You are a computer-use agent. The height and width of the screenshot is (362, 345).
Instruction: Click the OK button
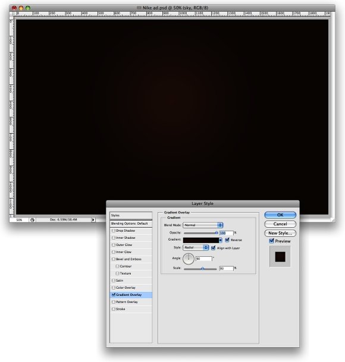coord(280,215)
